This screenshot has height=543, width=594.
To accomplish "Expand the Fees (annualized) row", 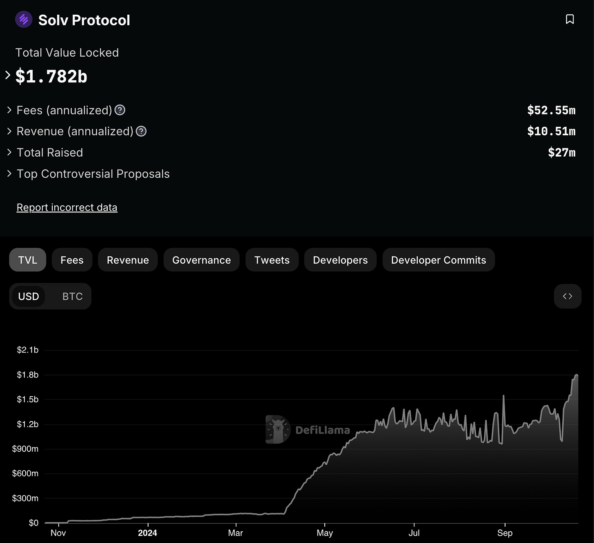I will tap(9, 110).
